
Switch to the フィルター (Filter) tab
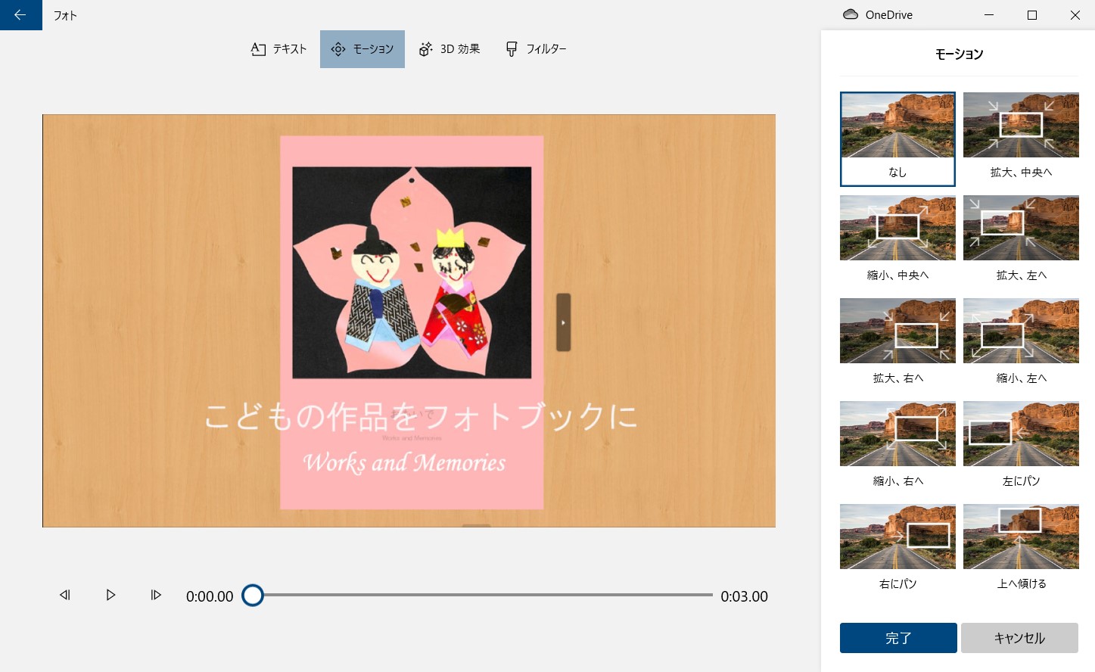click(x=536, y=49)
